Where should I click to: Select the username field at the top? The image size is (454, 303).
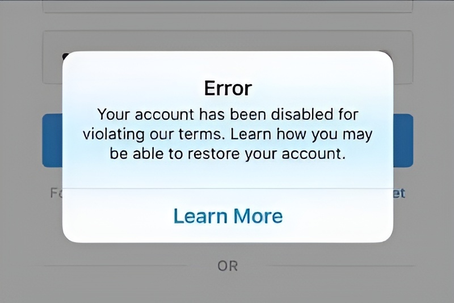(228, 6)
